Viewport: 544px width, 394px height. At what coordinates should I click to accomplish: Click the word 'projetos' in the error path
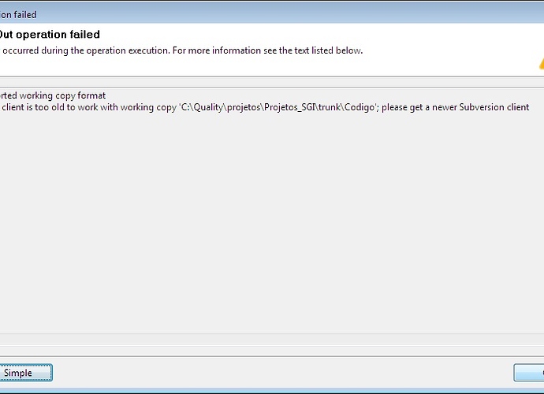coord(244,107)
